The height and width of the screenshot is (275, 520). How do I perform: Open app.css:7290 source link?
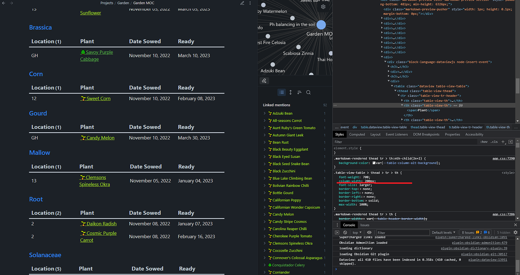503,159
